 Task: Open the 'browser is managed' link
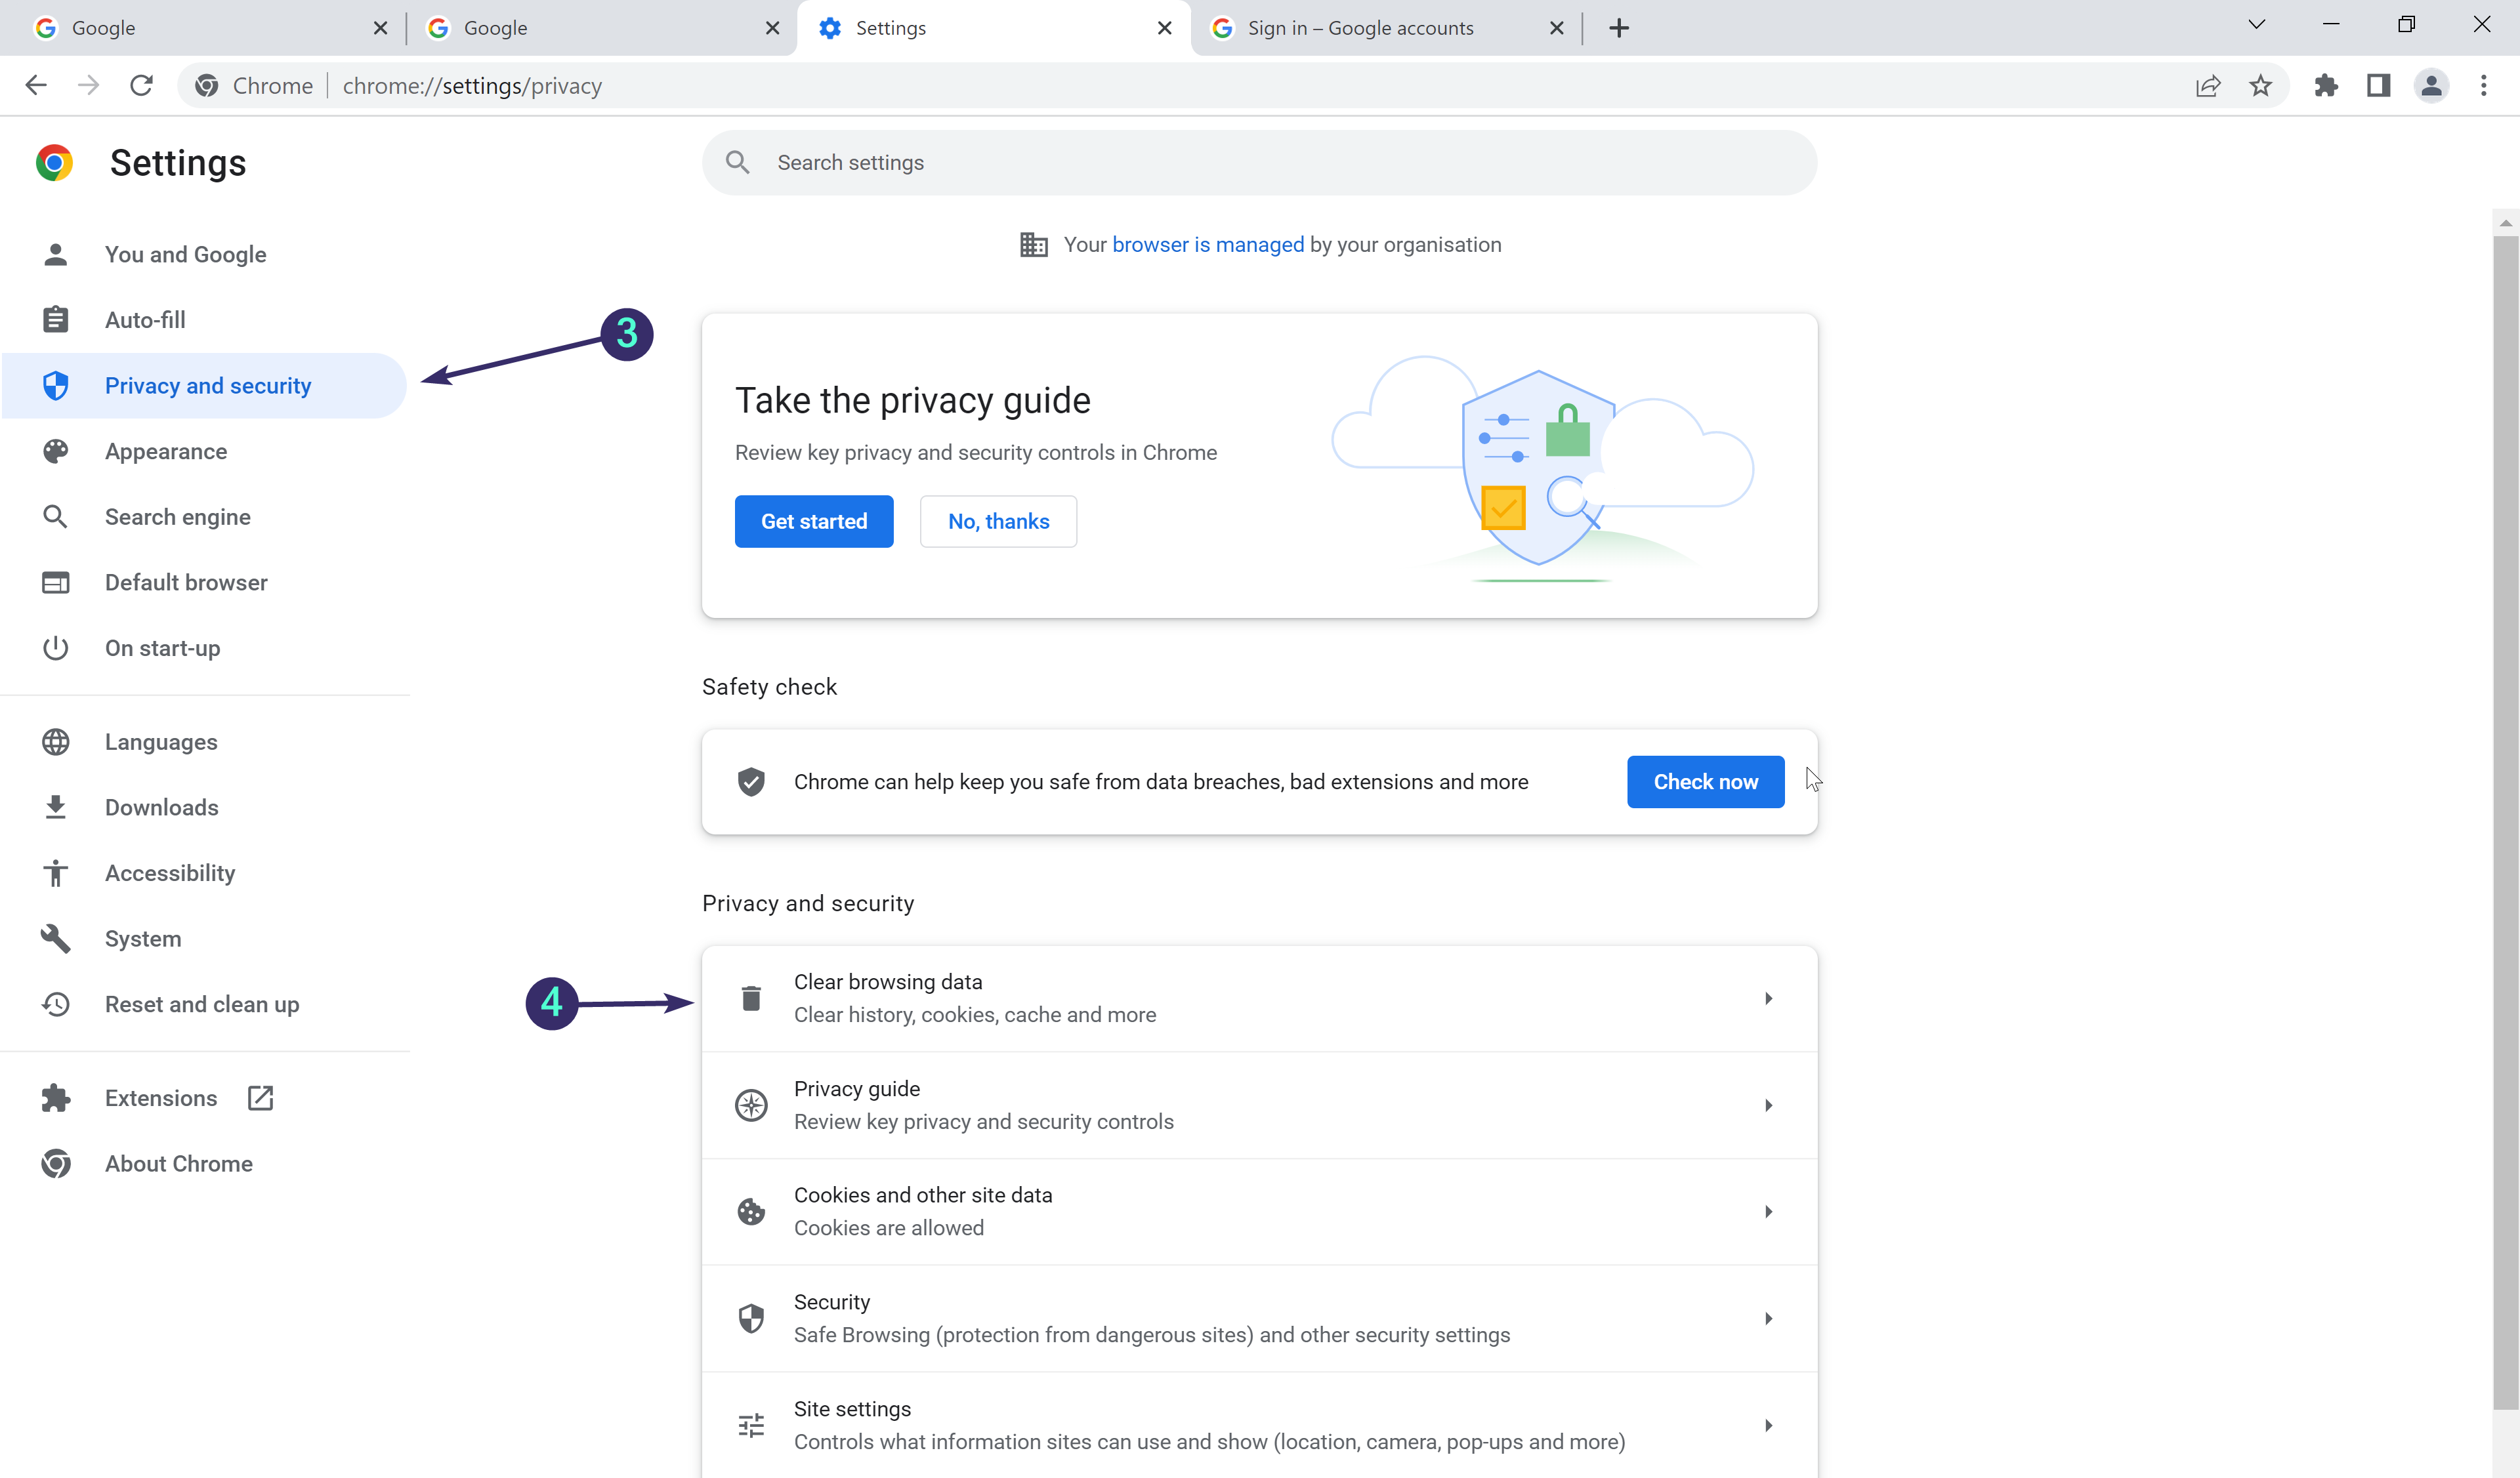coord(1208,245)
